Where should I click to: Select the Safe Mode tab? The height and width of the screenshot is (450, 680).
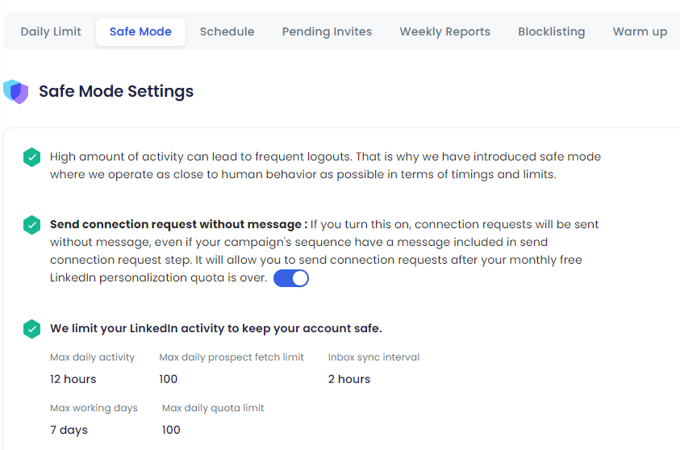pyautogui.click(x=140, y=31)
